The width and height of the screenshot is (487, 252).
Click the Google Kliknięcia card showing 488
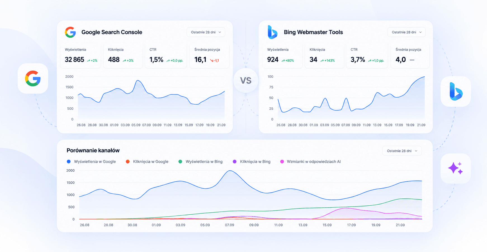[123, 56]
